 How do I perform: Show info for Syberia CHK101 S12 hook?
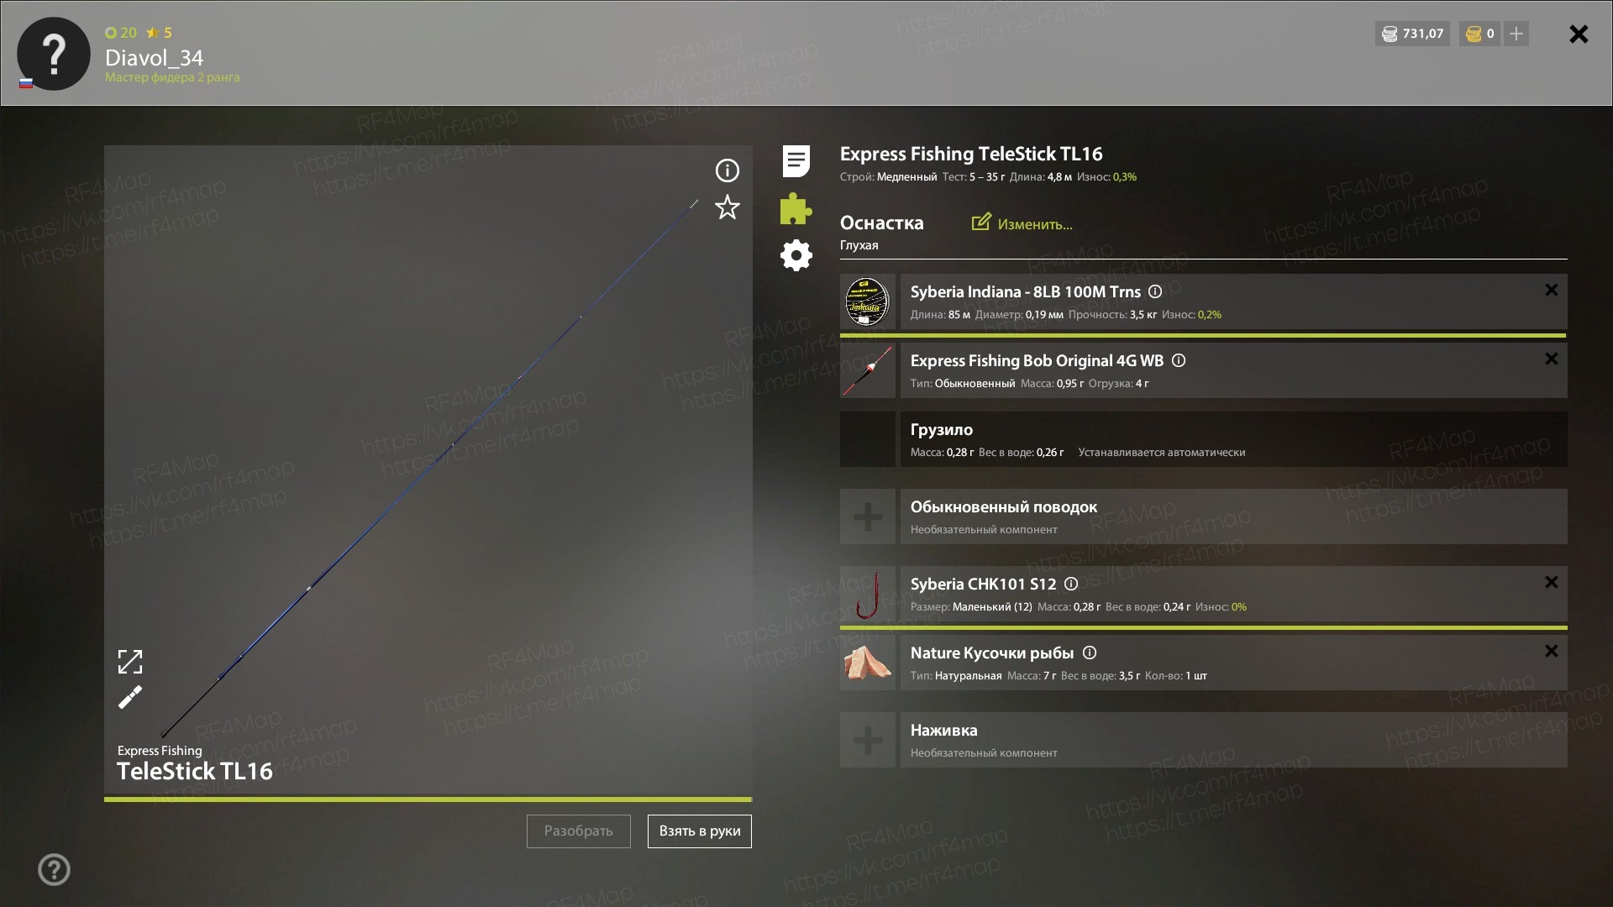[x=1071, y=584]
